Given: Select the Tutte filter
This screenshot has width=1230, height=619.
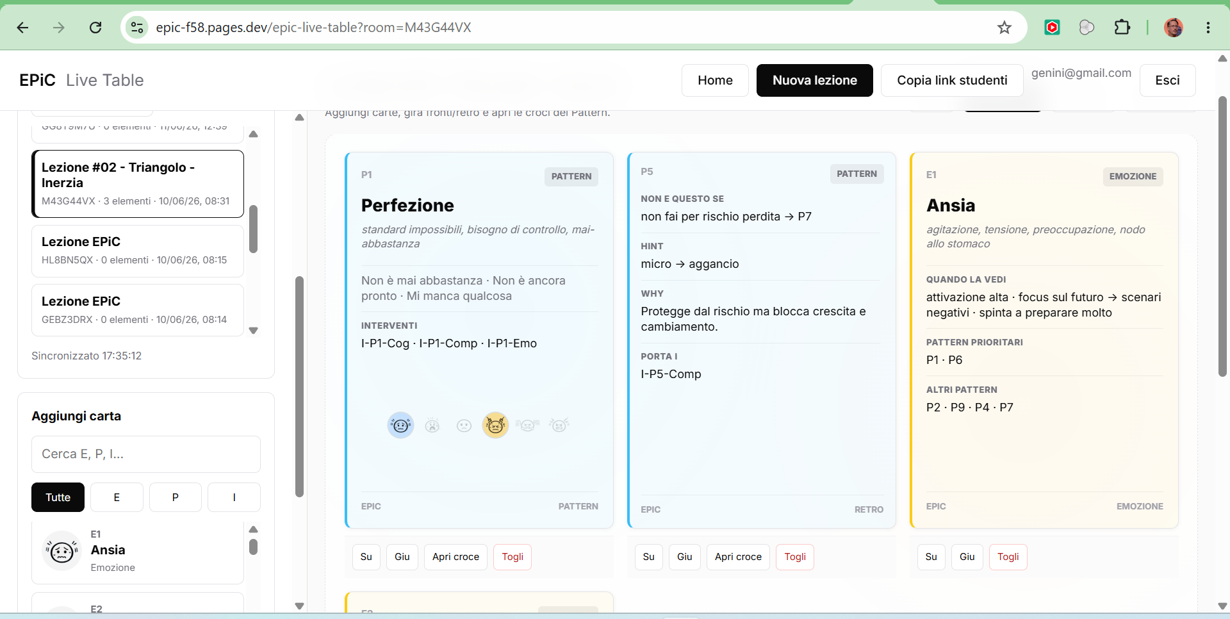Looking at the screenshot, I should pyautogui.click(x=58, y=497).
